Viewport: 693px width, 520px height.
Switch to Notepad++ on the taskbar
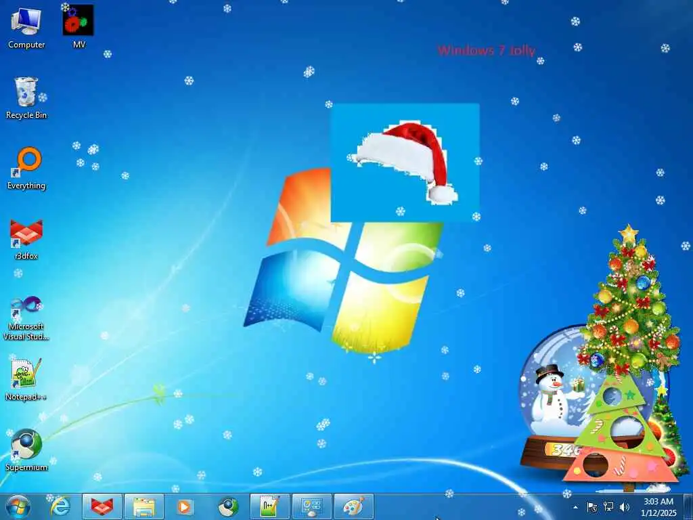pos(269,506)
